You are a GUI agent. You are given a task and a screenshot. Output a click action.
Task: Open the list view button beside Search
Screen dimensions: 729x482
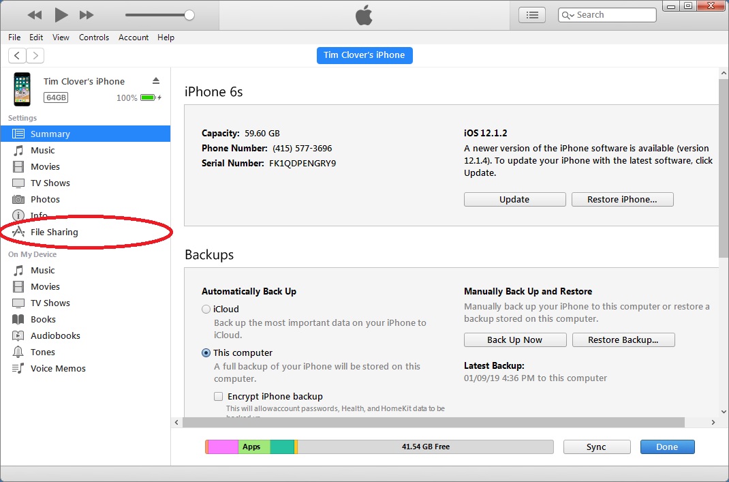click(x=532, y=15)
